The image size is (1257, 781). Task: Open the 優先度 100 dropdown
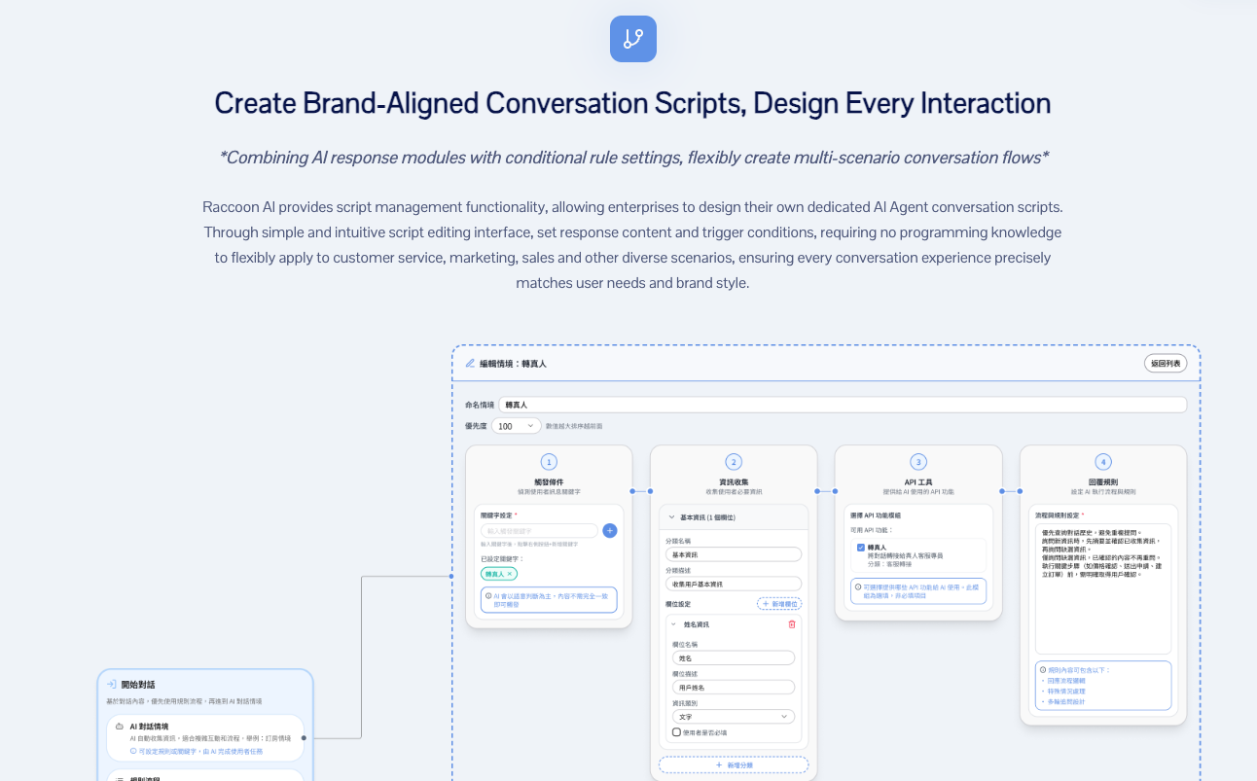(516, 426)
